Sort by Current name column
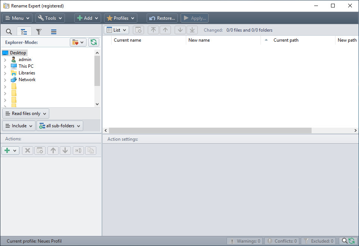The width and height of the screenshot is (359, 246). (149, 40)
